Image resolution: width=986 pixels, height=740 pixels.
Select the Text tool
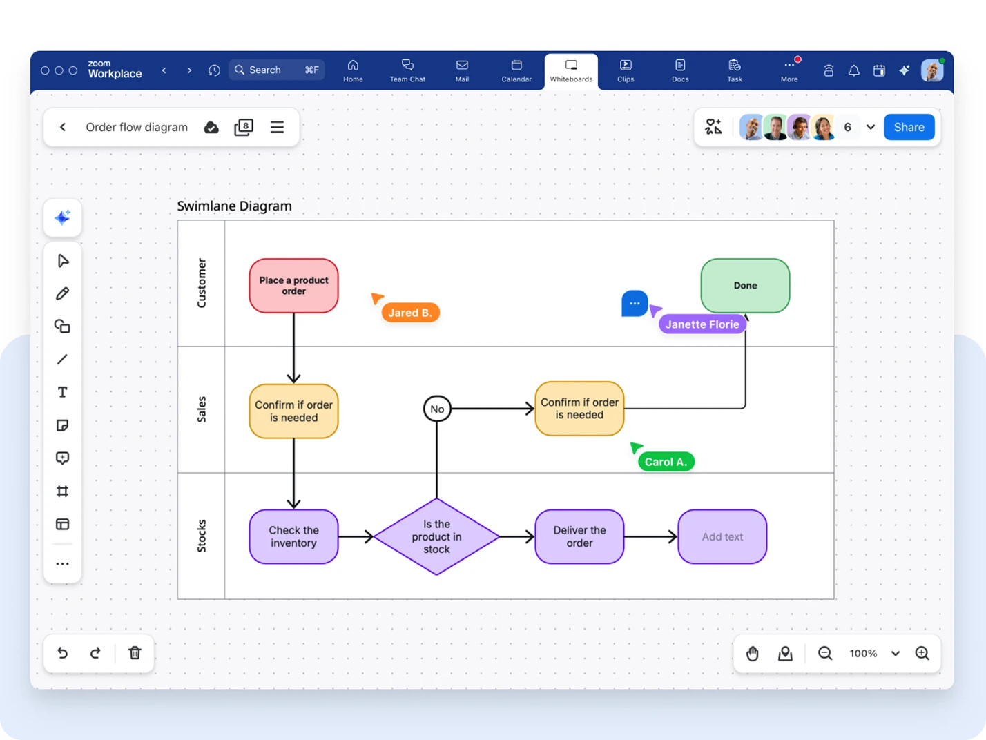62,392
